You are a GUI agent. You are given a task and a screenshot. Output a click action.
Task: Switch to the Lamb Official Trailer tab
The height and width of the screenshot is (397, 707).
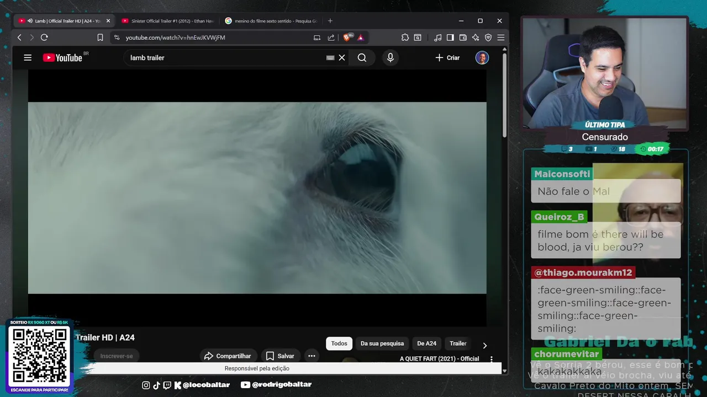coord(65,21)
